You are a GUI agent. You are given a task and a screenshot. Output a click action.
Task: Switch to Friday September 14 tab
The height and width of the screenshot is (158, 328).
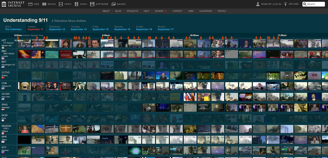101,28
